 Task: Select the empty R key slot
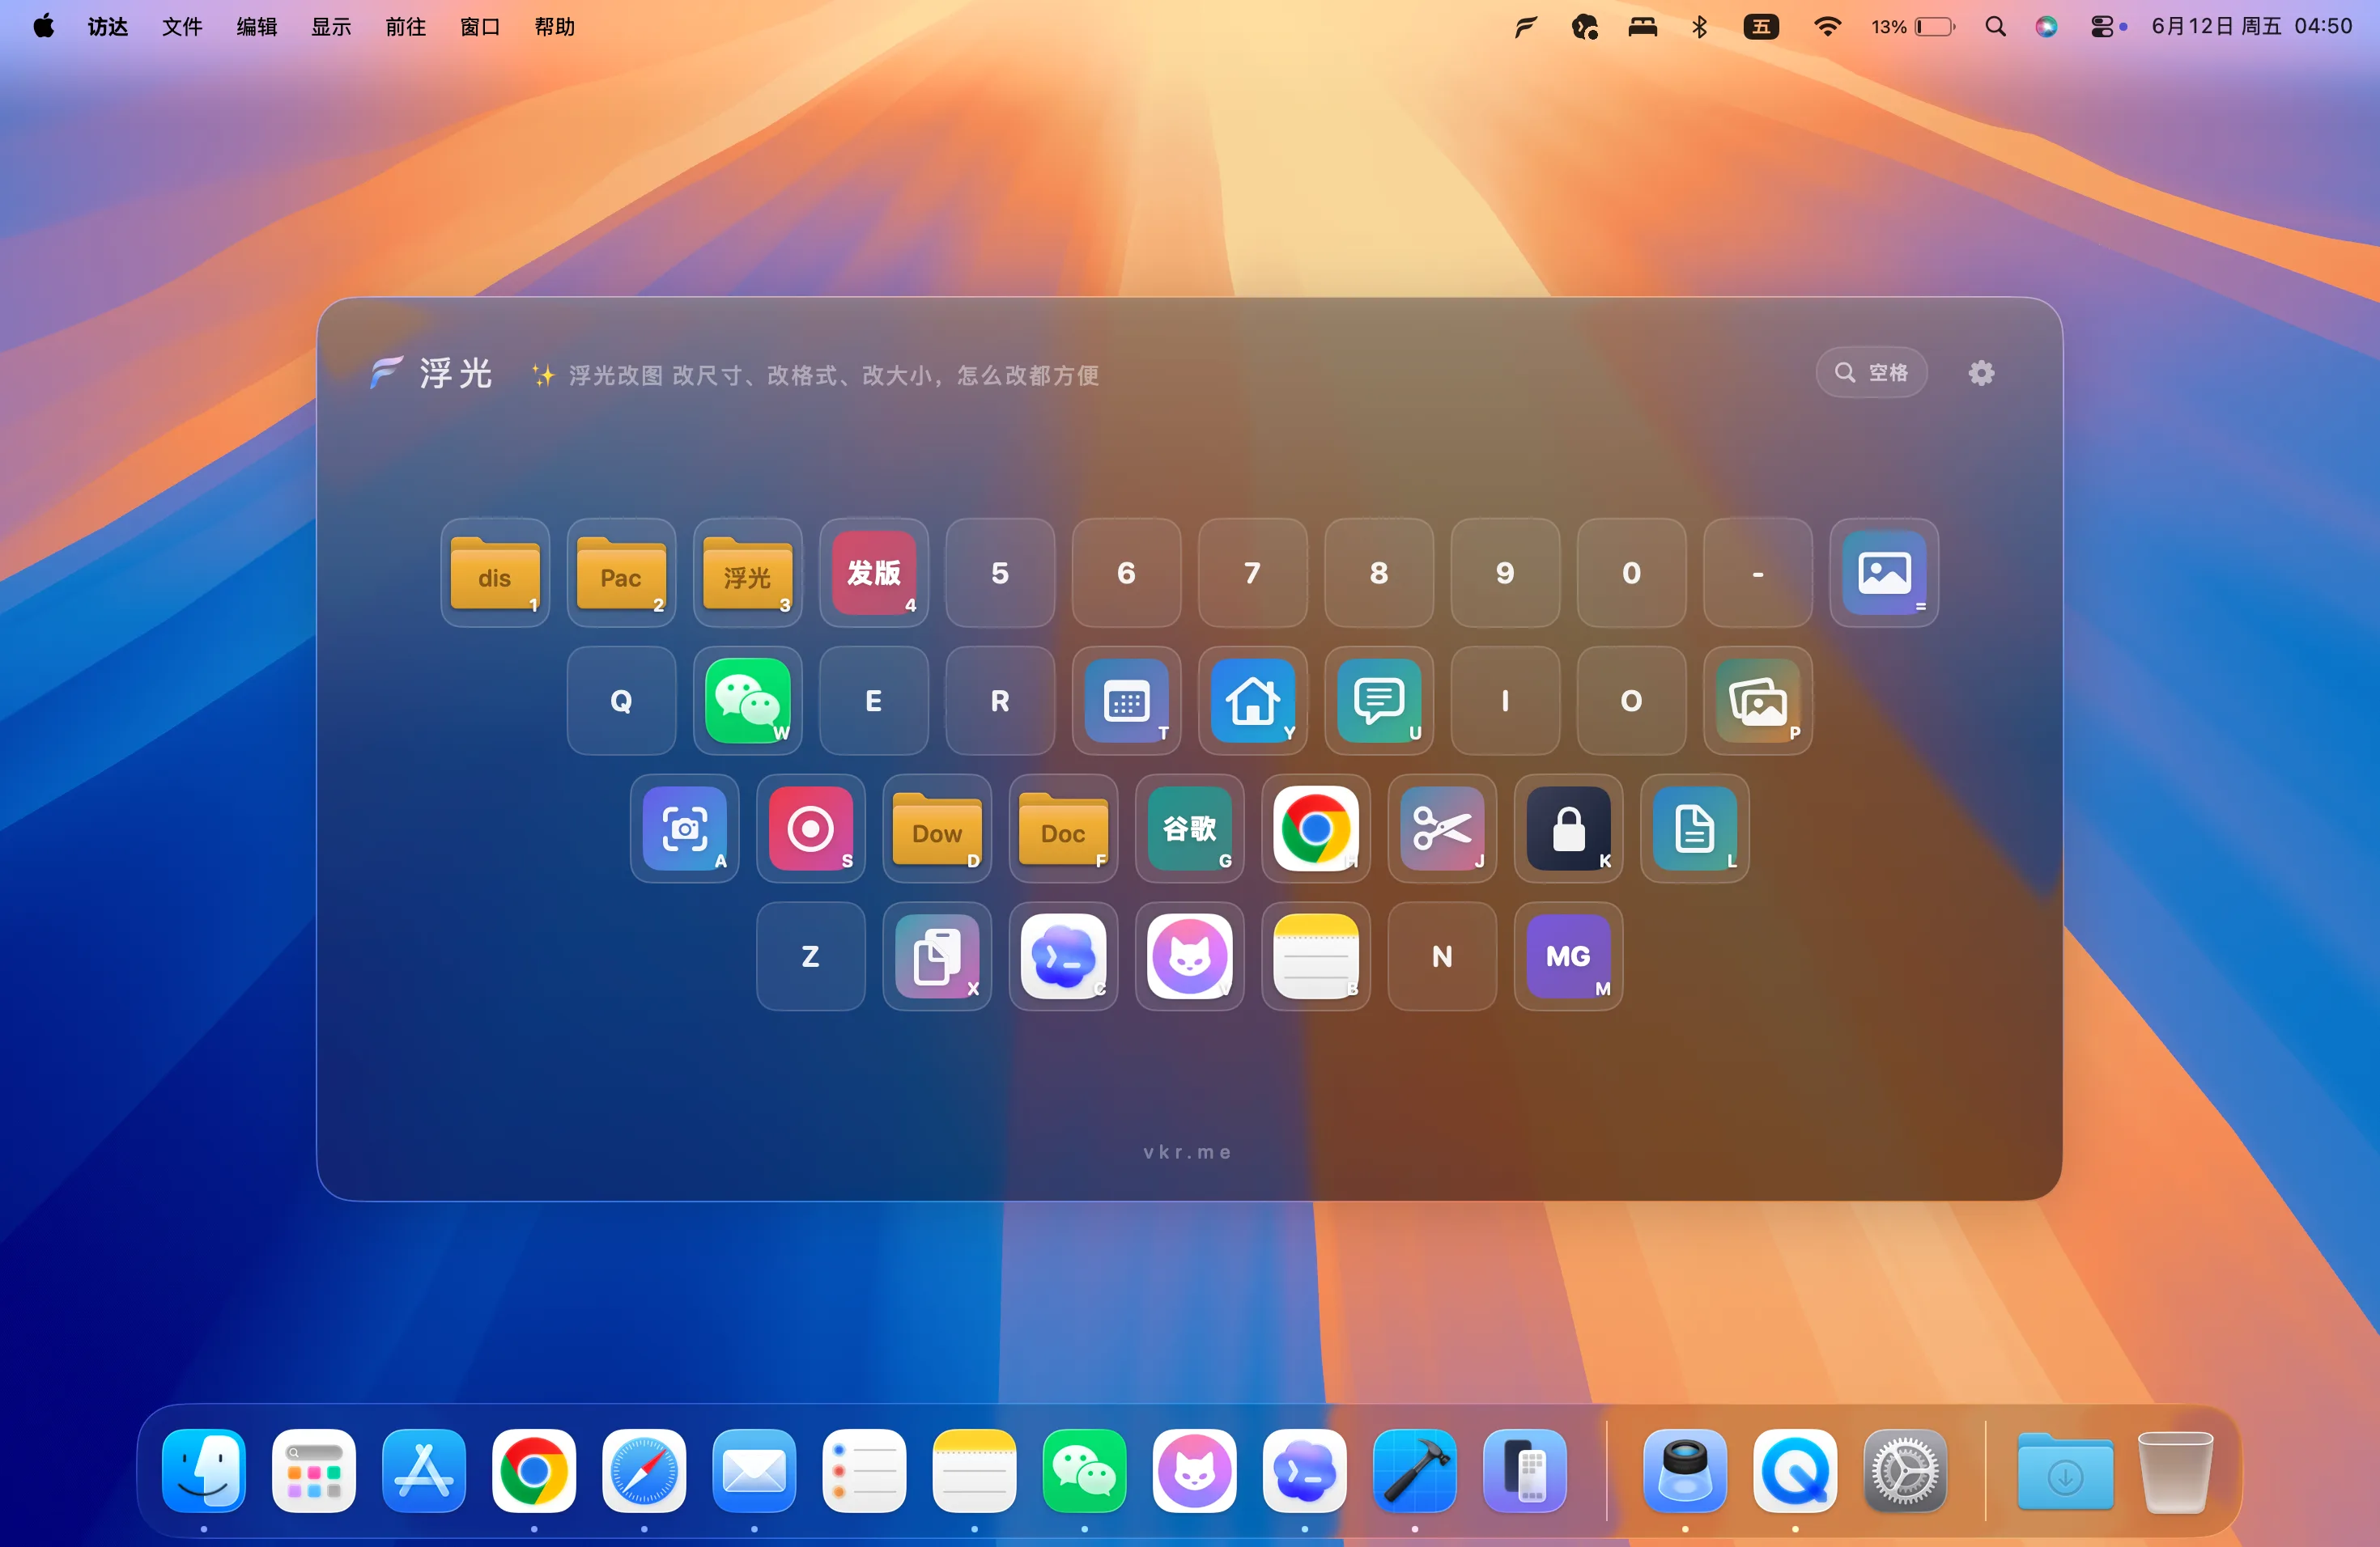pyautogui.click(x=1000, y=701)
